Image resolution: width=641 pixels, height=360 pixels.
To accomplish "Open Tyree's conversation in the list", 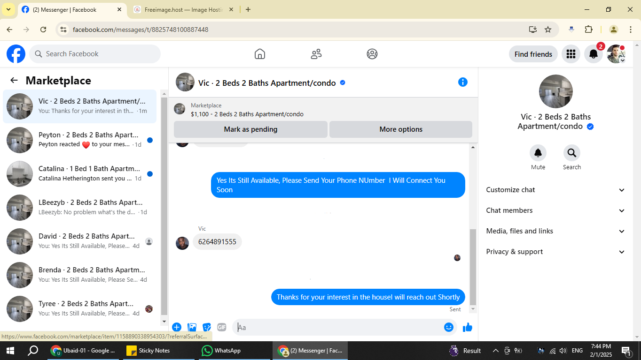I will point(79,309).
